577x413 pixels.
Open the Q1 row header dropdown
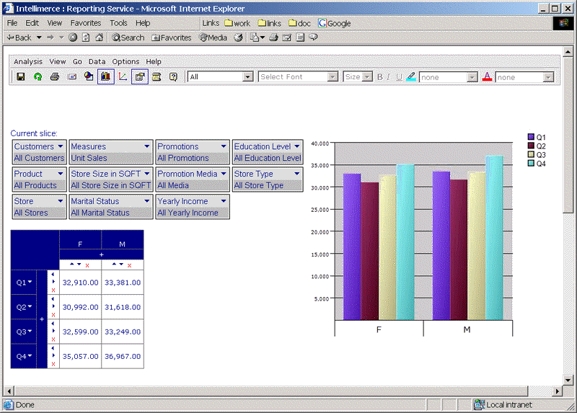click(x=30, y=282)
